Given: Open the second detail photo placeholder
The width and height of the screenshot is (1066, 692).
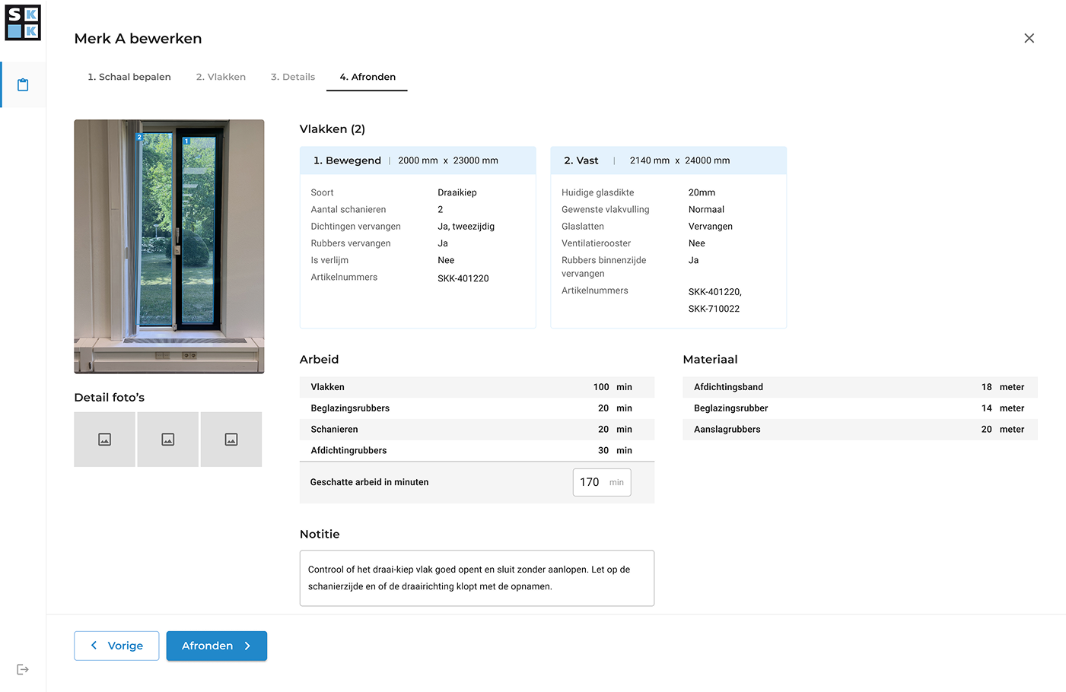Looking at the screenshot, I should pos(168,440).
